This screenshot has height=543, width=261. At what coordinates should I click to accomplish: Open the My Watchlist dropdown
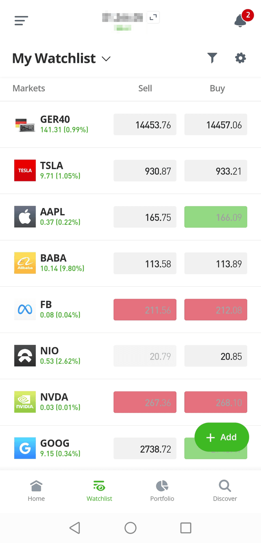tap(61, 58)
